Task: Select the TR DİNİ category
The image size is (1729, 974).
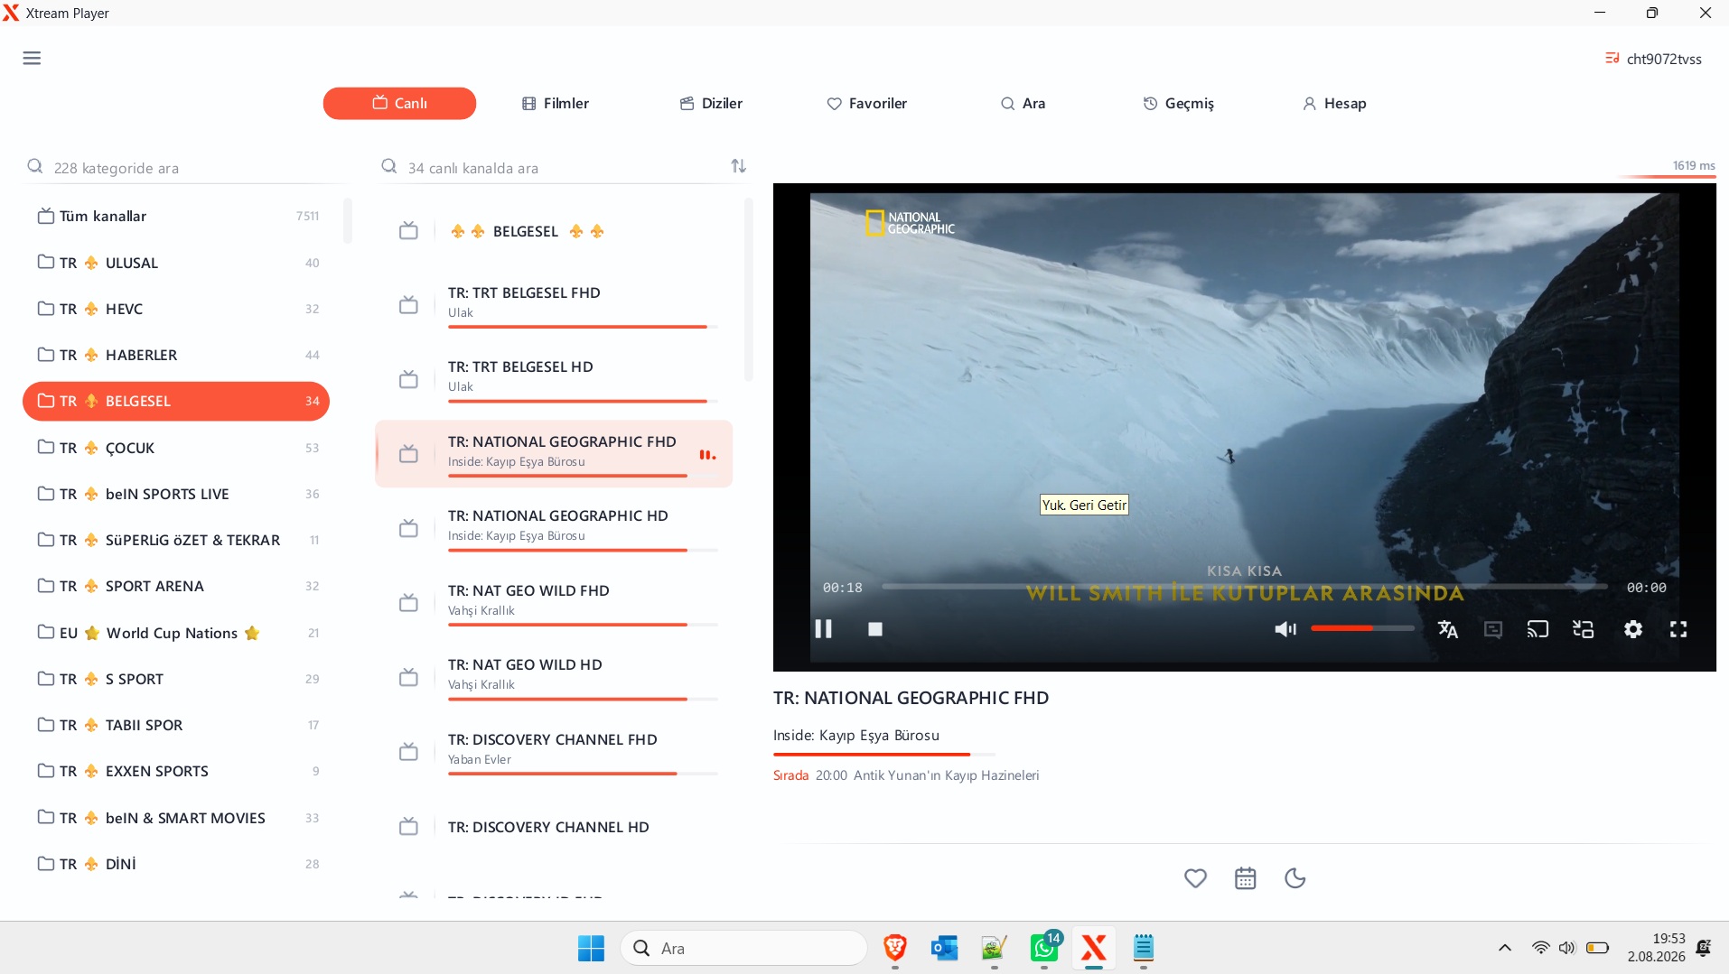Action: pos(176,864)
